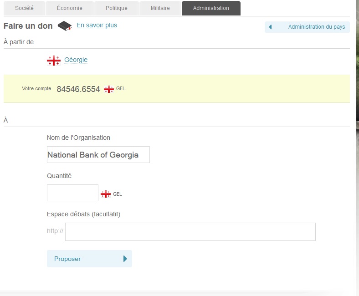The height and width of the screenshot is (296, 359).
Task: Click the Faire un don heading
Action: pyautogui.click(x=28, y=26)
